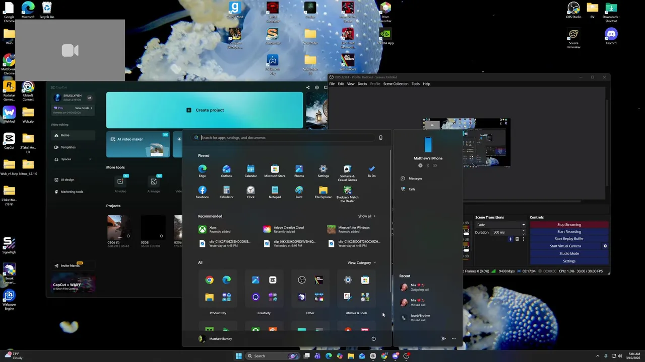
Task: Click Start Virtual Camera in OBS
Action: coord(565,246)
